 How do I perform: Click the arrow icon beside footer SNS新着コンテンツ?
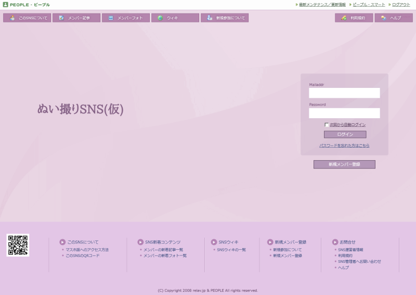coord(140,242)
